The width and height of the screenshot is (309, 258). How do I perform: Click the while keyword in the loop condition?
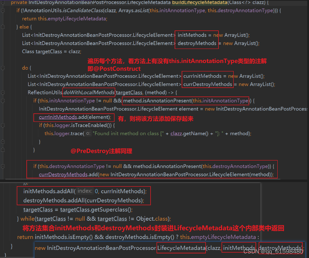(x=27, y=219)
